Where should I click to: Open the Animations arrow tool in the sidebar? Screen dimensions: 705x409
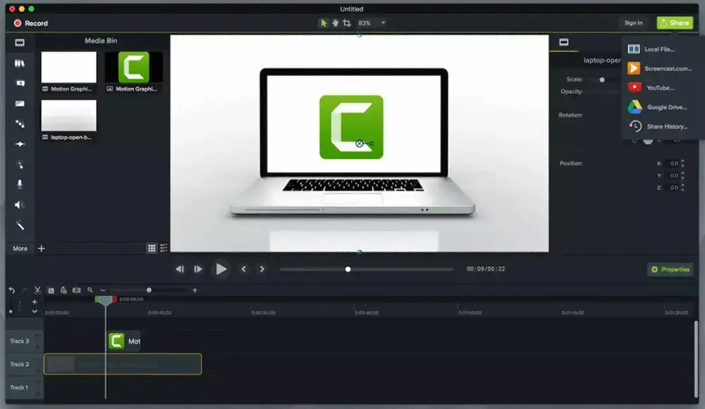(20, 144)
